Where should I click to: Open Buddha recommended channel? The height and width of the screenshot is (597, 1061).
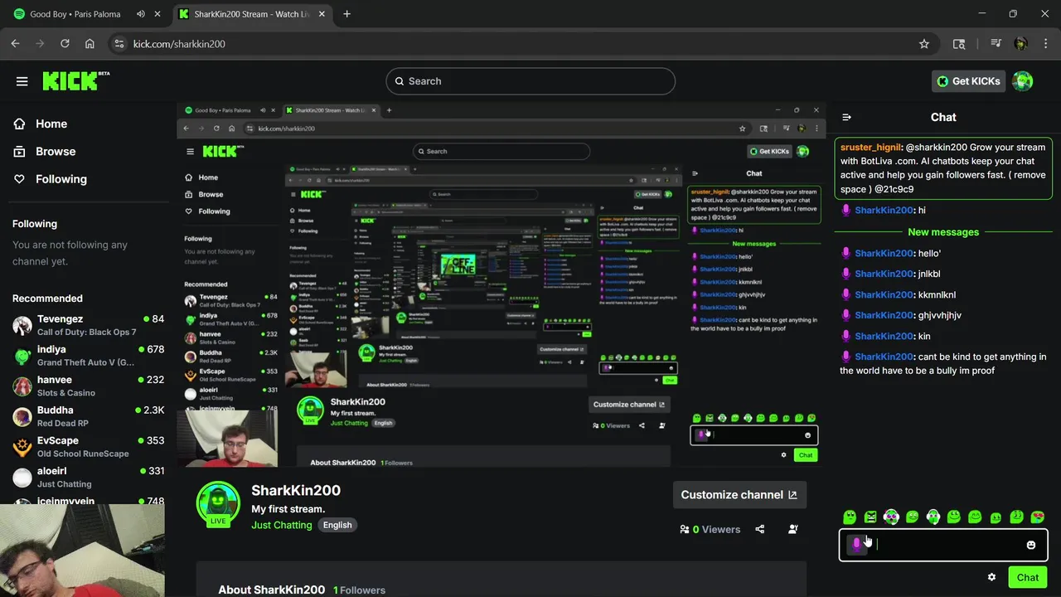(88, 416)
